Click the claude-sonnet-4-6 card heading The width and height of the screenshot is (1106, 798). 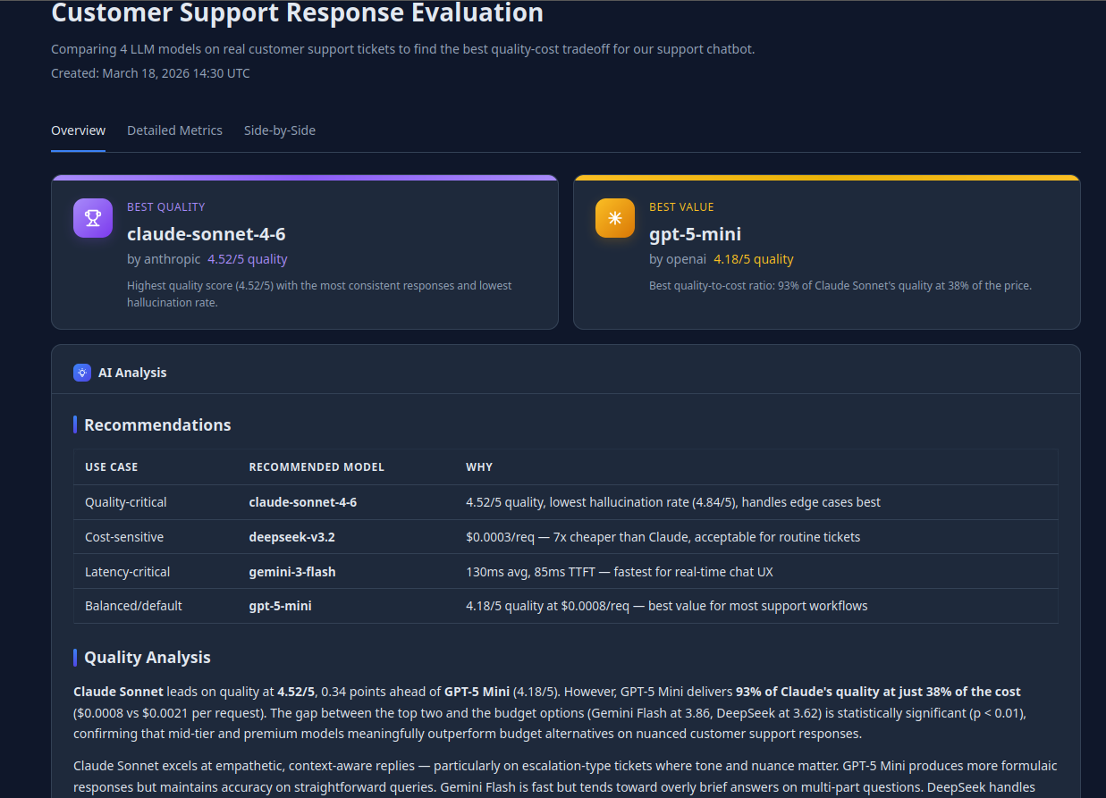point(207,234)
